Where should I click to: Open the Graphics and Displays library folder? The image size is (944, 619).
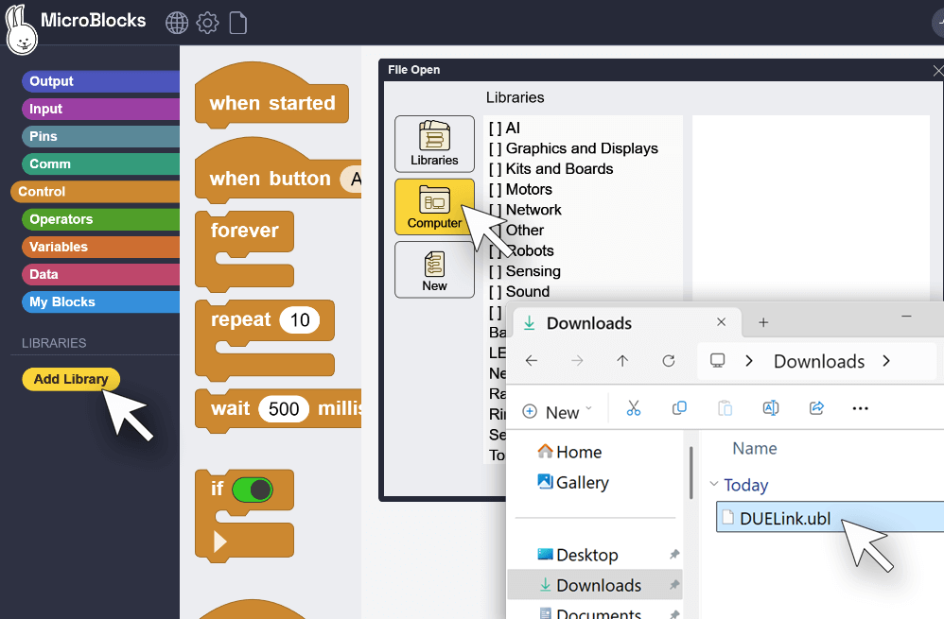click(x=573, y=148)
